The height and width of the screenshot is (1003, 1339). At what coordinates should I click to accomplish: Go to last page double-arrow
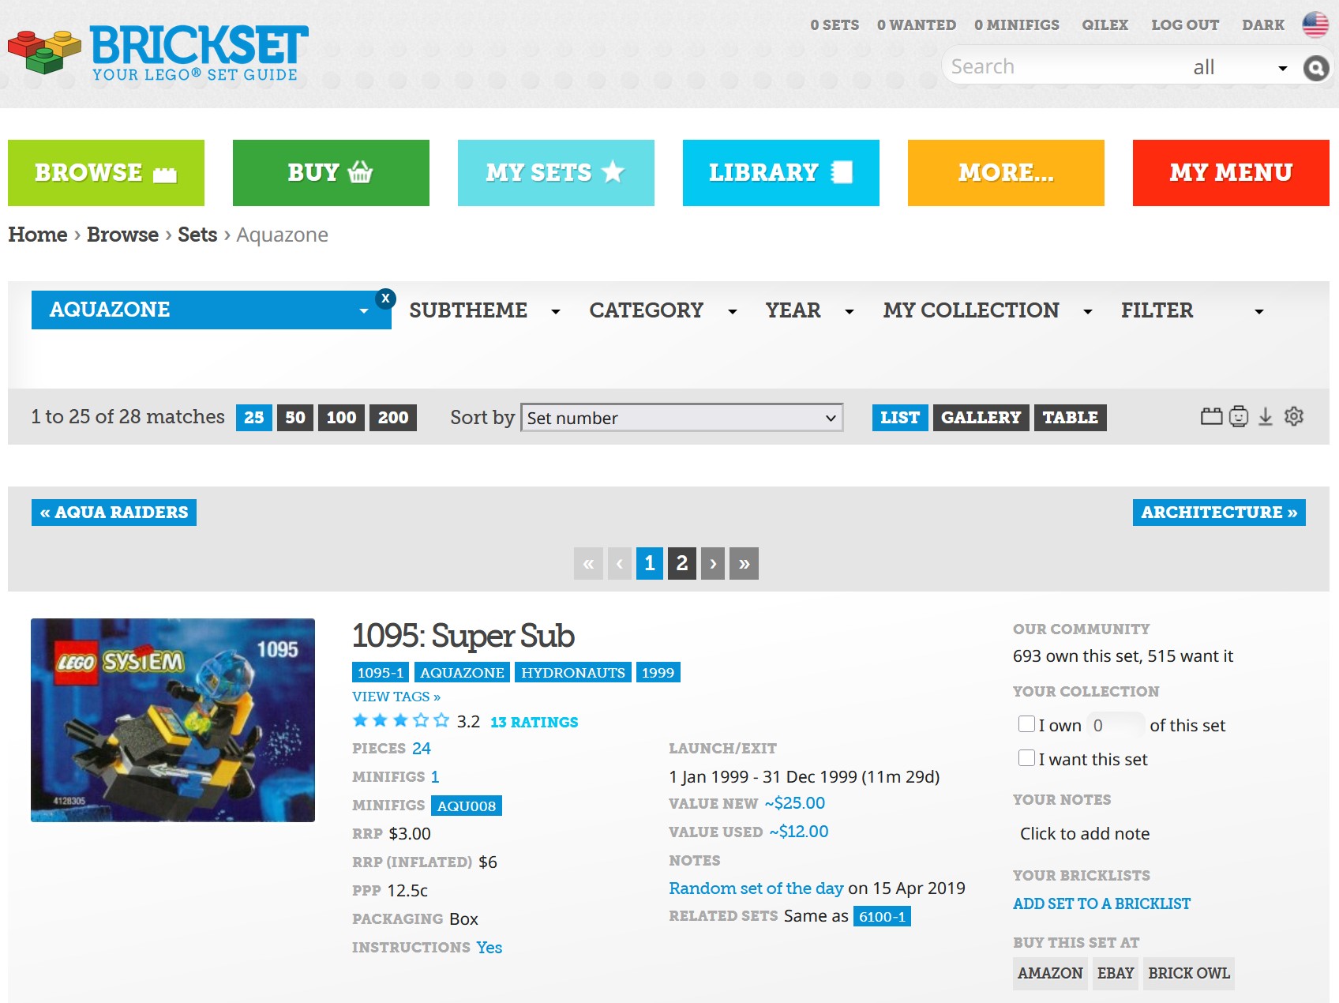coord(744,563)
